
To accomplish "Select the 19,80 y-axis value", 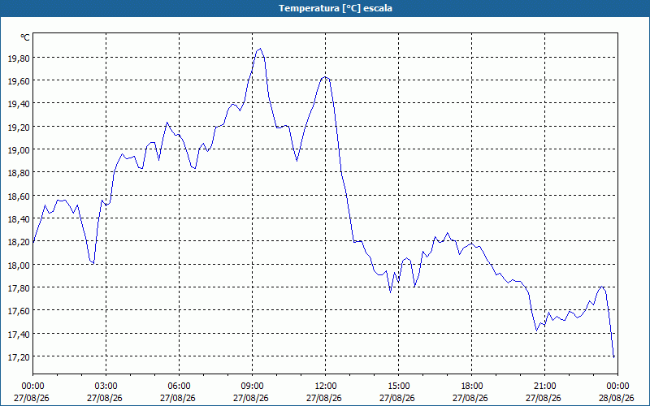I will (19, 58).
